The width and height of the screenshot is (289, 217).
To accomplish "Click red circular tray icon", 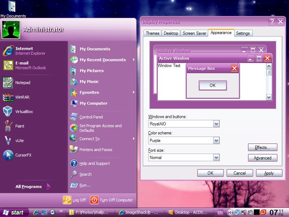I will 263,212.
